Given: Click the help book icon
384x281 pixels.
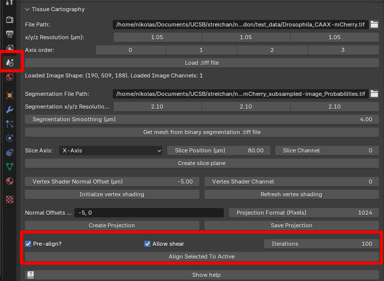Looking at the screenshot, I should (31, 275).
